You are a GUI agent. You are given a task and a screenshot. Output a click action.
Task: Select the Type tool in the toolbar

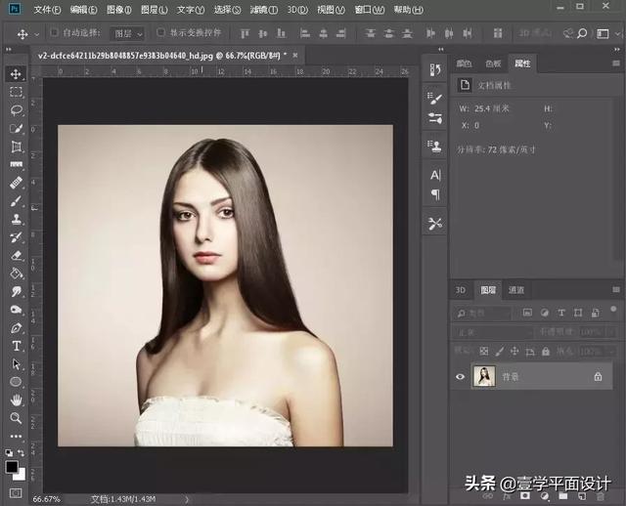click(16, 346)
